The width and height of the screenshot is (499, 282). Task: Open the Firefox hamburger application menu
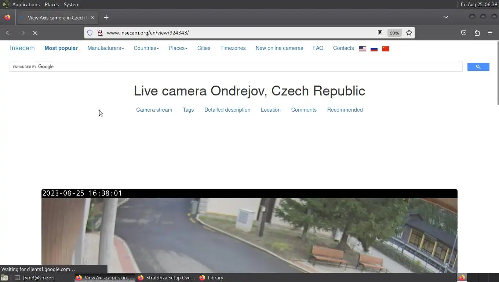[x=490, y=33]
